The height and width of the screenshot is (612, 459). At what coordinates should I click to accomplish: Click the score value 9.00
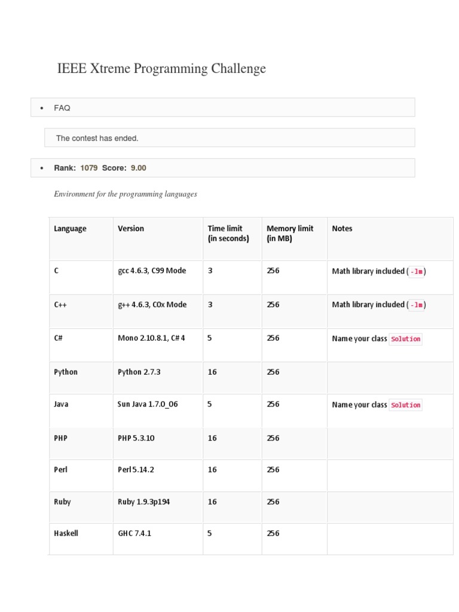tap(138, 168)
